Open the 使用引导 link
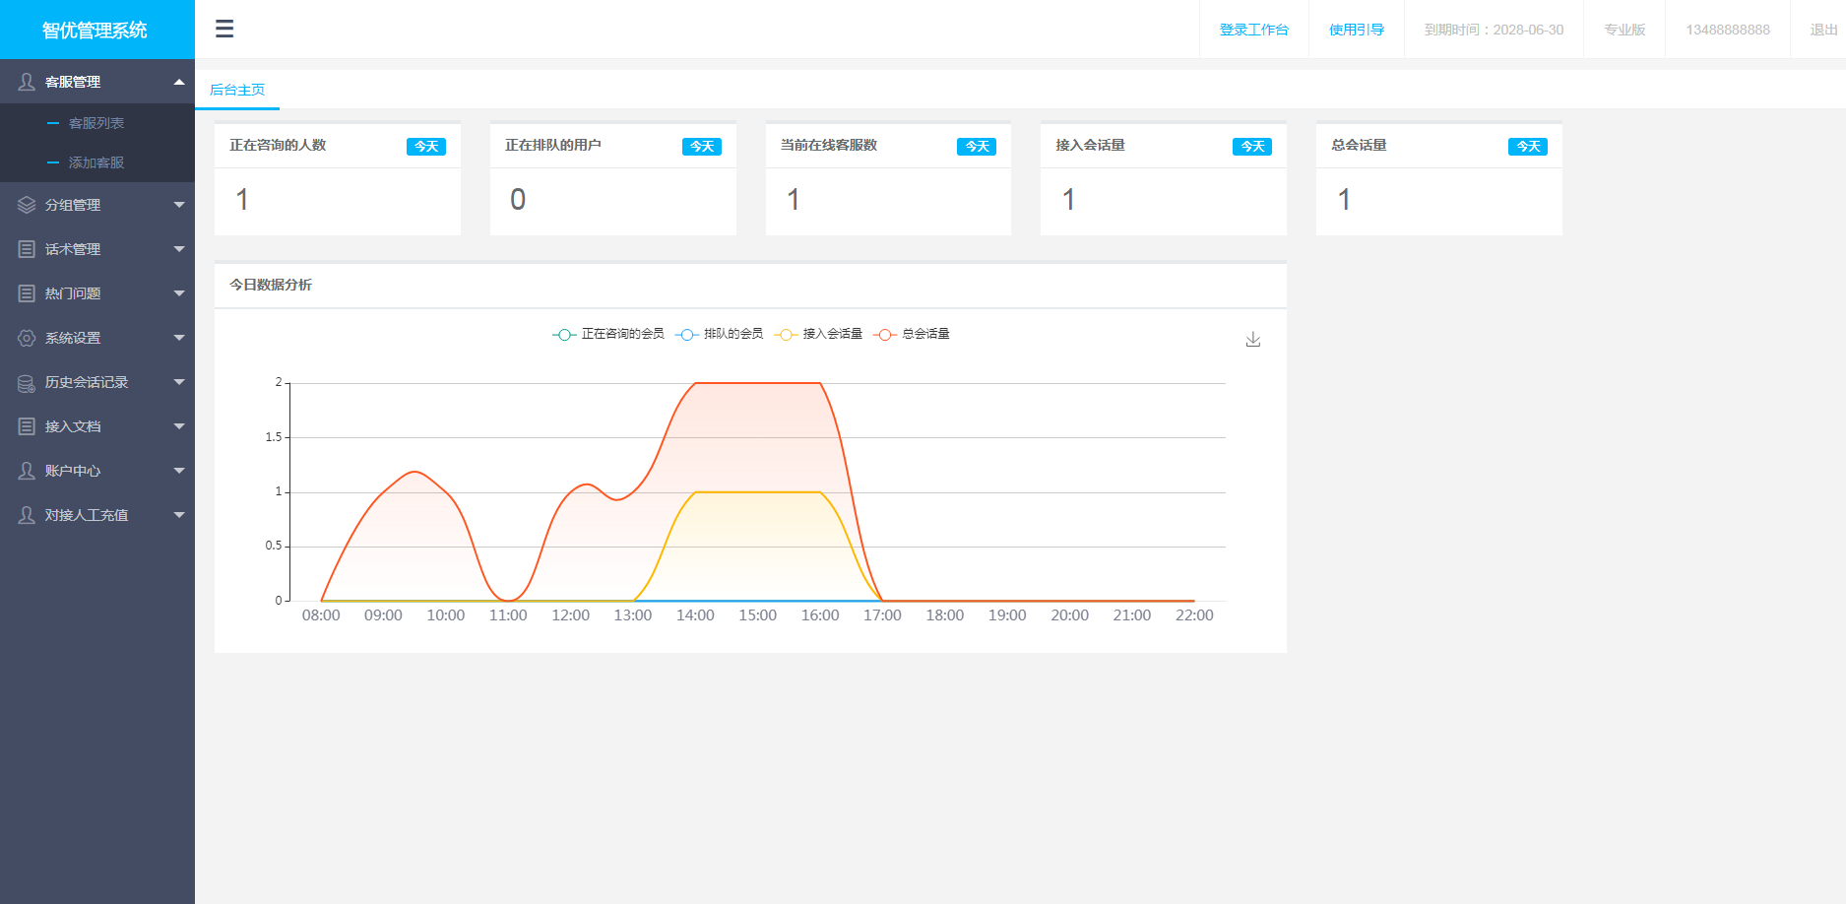Image resolution: width=1846 pixels, height=904 pixels. pos(1356,30)
